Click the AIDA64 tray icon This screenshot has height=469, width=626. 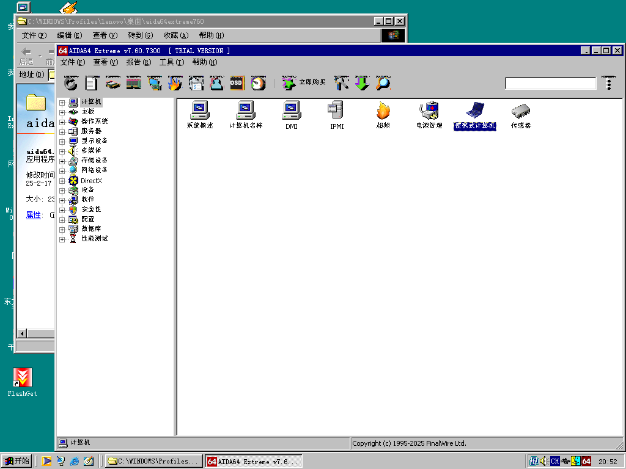pos(586,462)
